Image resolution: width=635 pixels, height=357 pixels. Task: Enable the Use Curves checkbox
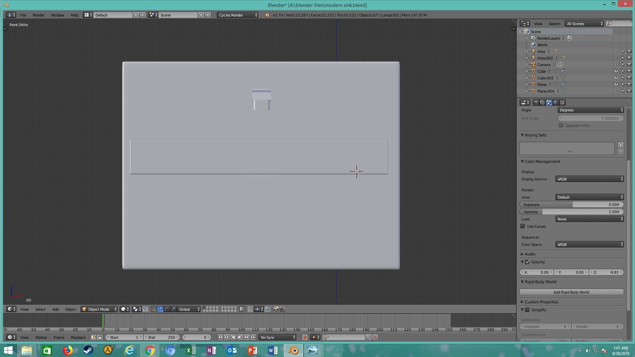tap(523, 226)
